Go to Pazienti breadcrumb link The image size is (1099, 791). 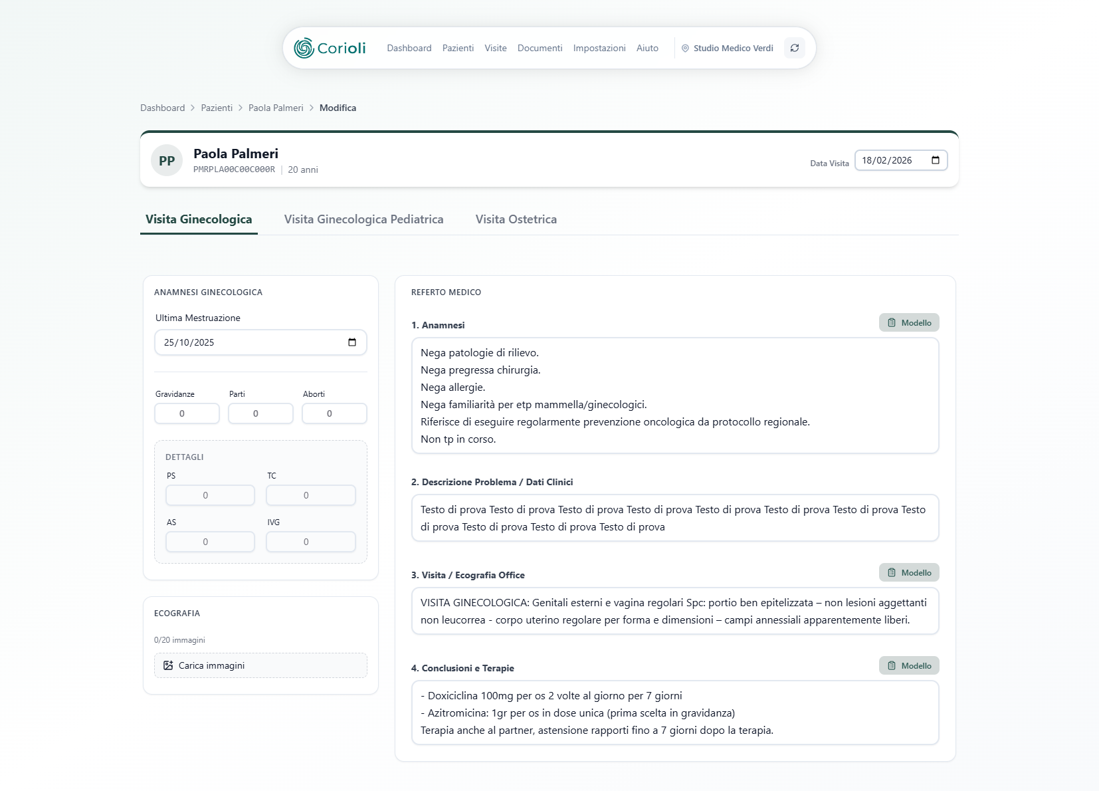click(217, 108)
